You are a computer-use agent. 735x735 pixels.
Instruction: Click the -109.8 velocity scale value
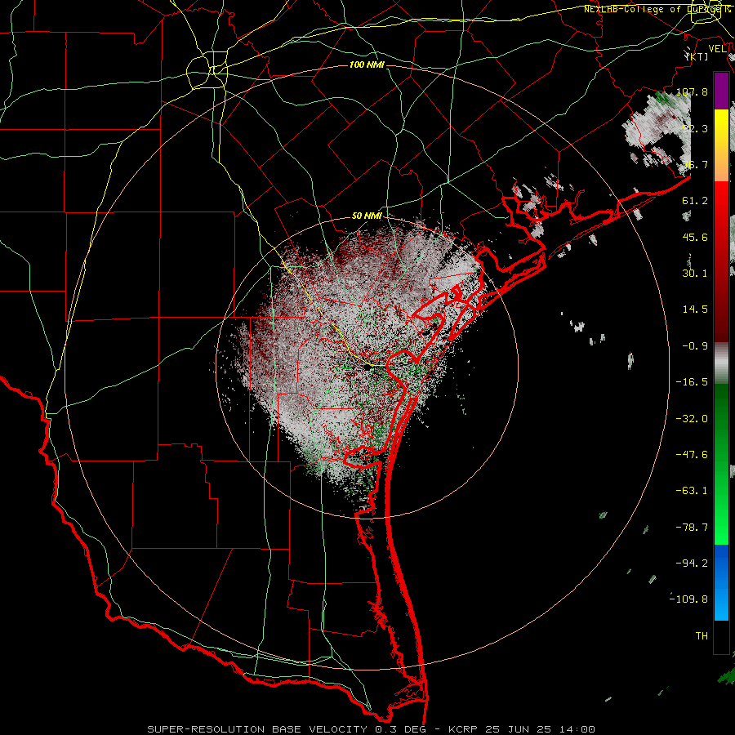click(x=689, y=599)
